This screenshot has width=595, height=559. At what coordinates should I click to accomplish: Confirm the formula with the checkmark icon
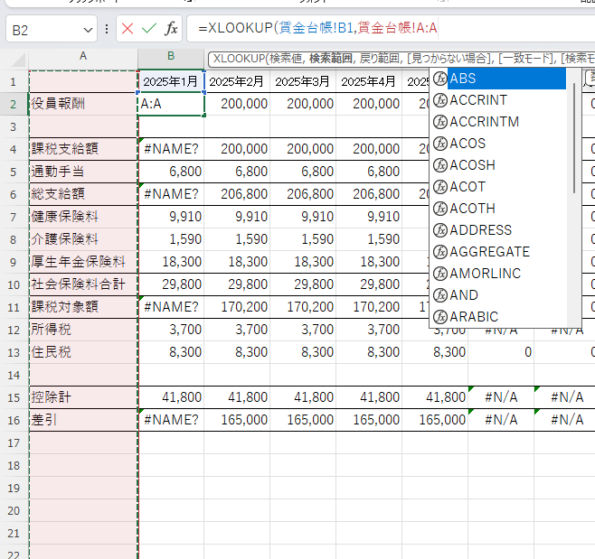[148, 28]
